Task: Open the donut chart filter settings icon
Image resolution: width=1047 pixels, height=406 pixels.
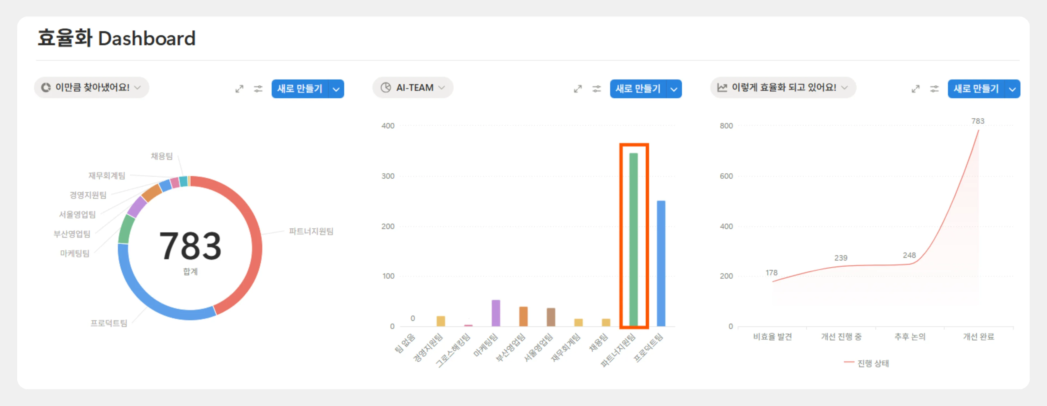Action: pos(258,88)
